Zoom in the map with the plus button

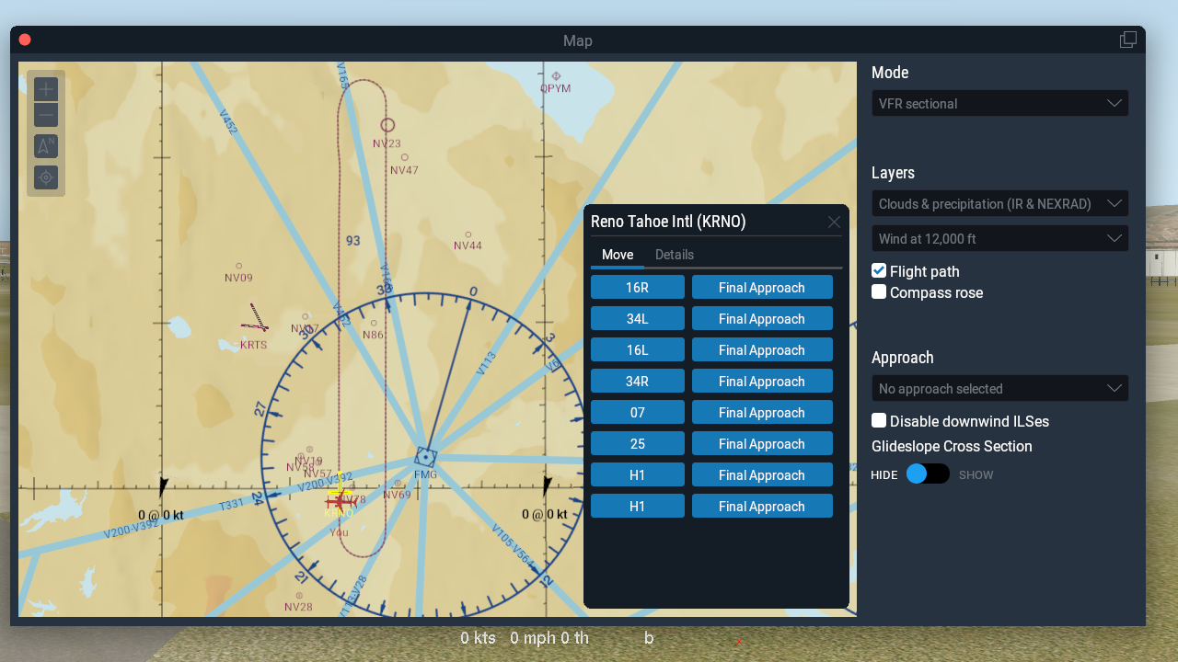point(46,89)
